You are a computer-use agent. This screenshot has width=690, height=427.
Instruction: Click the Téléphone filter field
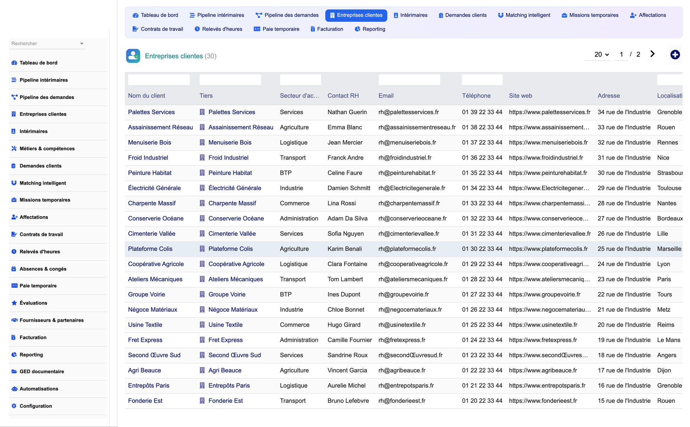point(482,80)
